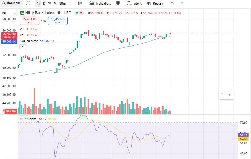Screen dimensions: 251x159
Task: Click the undo arrow
Action: (172, 3)
